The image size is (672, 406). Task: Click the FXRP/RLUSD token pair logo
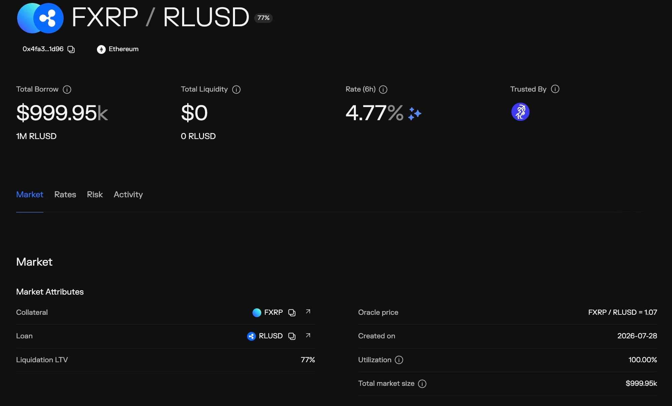click(x=40, y=18)
